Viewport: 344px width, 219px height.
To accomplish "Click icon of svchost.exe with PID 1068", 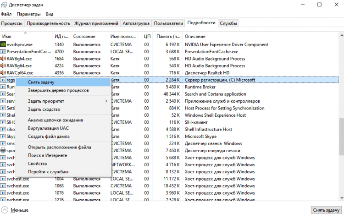I will (3, 186).
